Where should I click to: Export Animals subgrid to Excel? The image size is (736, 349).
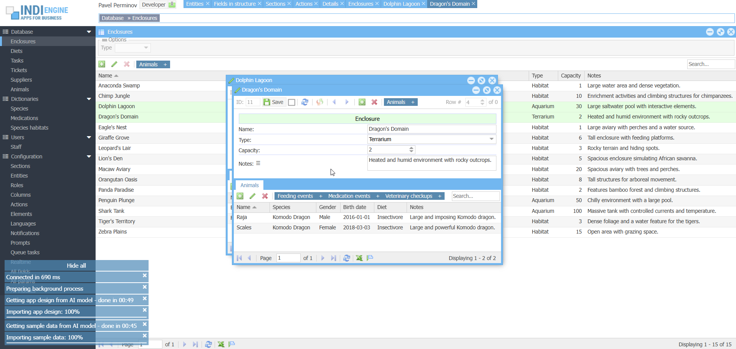coord(359,258)
